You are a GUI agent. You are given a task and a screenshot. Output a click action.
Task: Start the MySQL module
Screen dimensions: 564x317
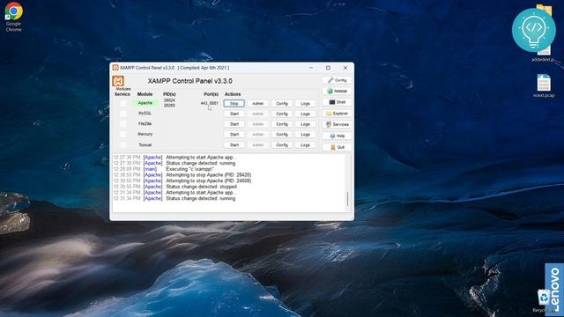(234, 114)
